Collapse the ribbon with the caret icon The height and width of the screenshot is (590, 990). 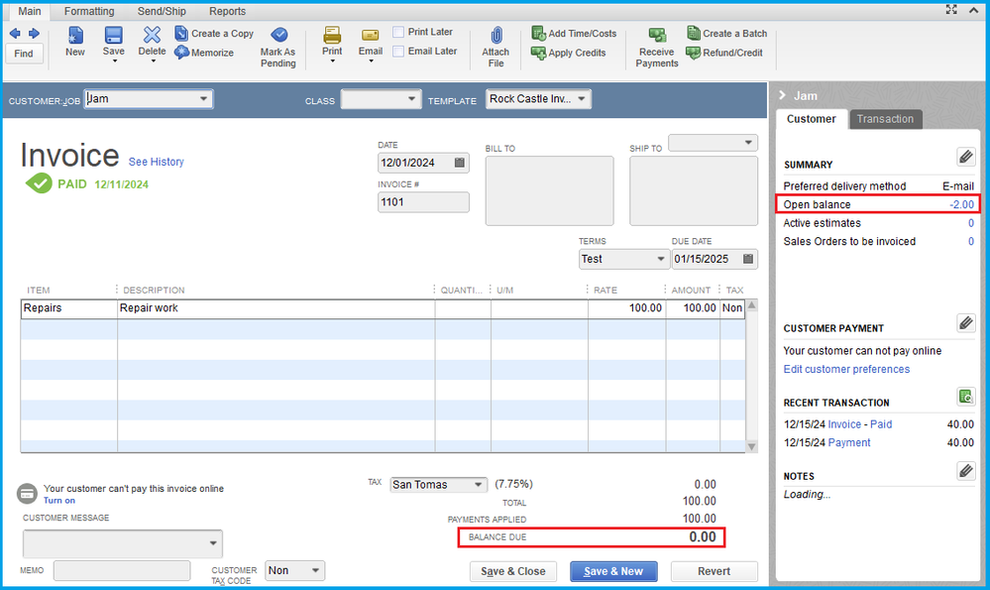pyautogui.click(x=973, y=10)
